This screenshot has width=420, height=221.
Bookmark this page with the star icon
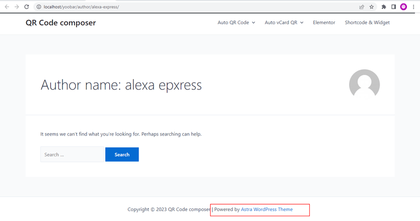point(372,7)
